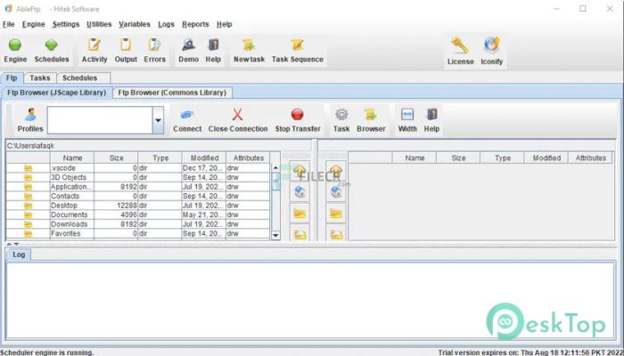This screenshot has height=356, width=624.
Task: Click the remote pane up-directory arrow icon
Action: point(336,171)
